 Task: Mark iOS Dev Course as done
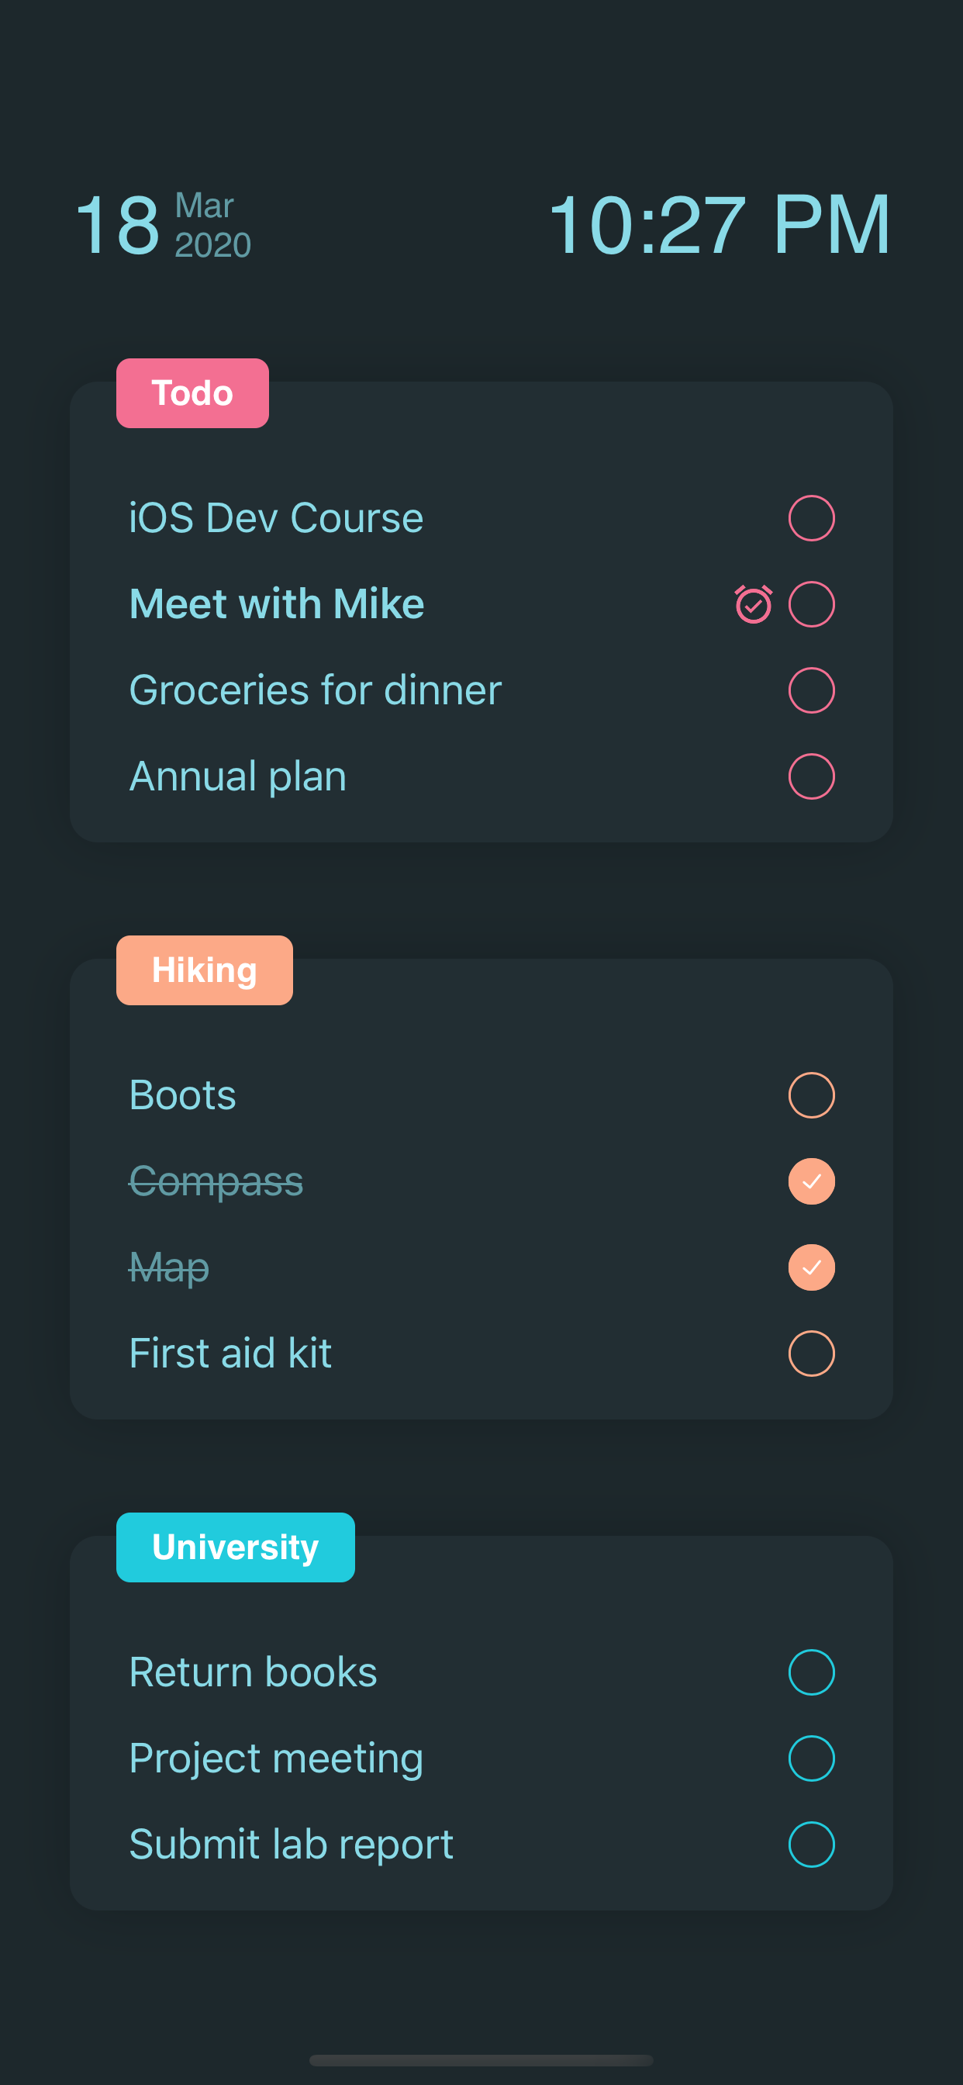[811, 518]
